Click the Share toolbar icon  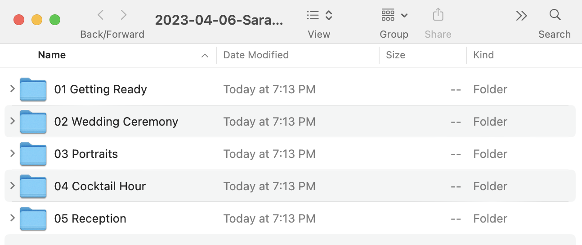click(438, 15)
